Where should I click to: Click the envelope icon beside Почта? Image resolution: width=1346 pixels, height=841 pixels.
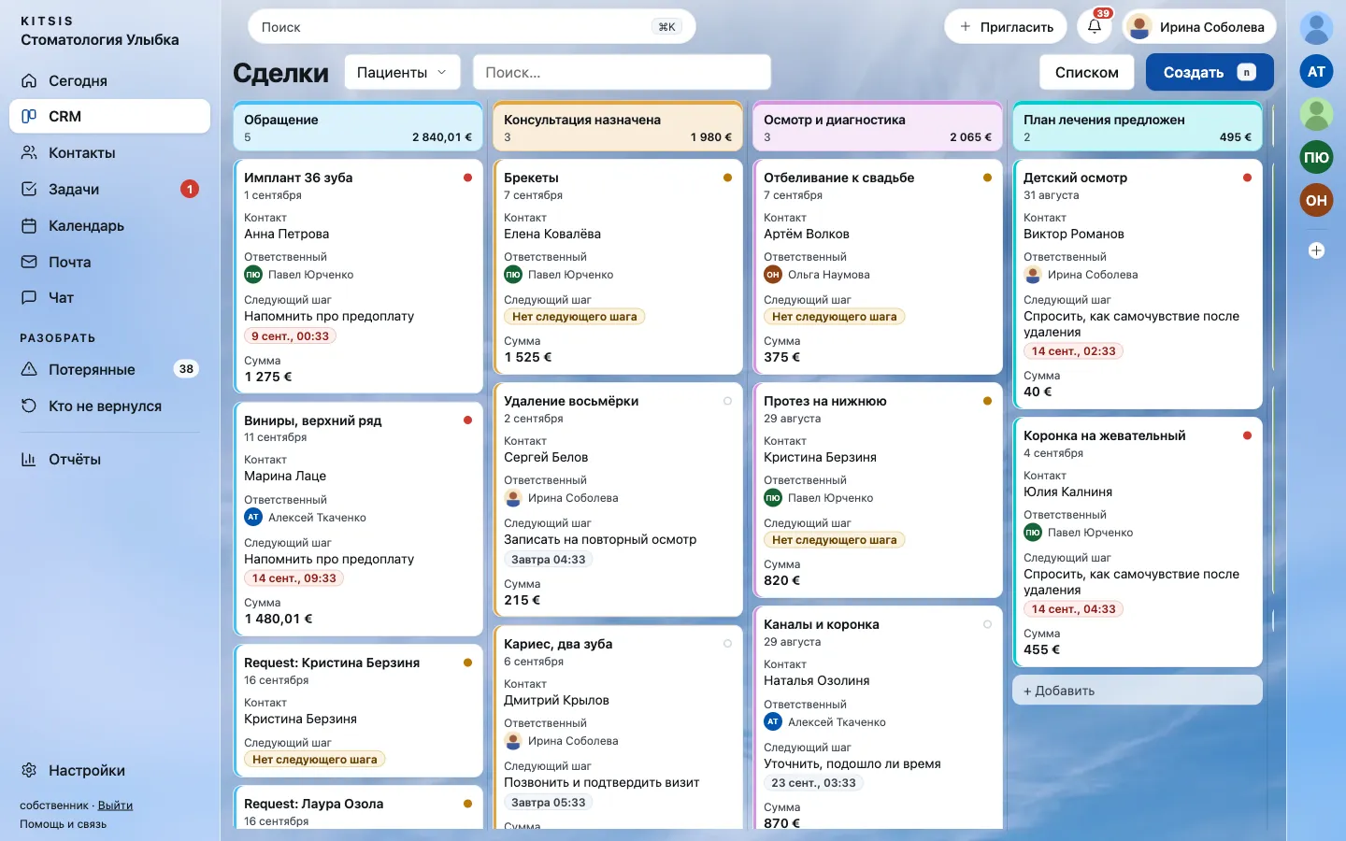click(29, 262)
